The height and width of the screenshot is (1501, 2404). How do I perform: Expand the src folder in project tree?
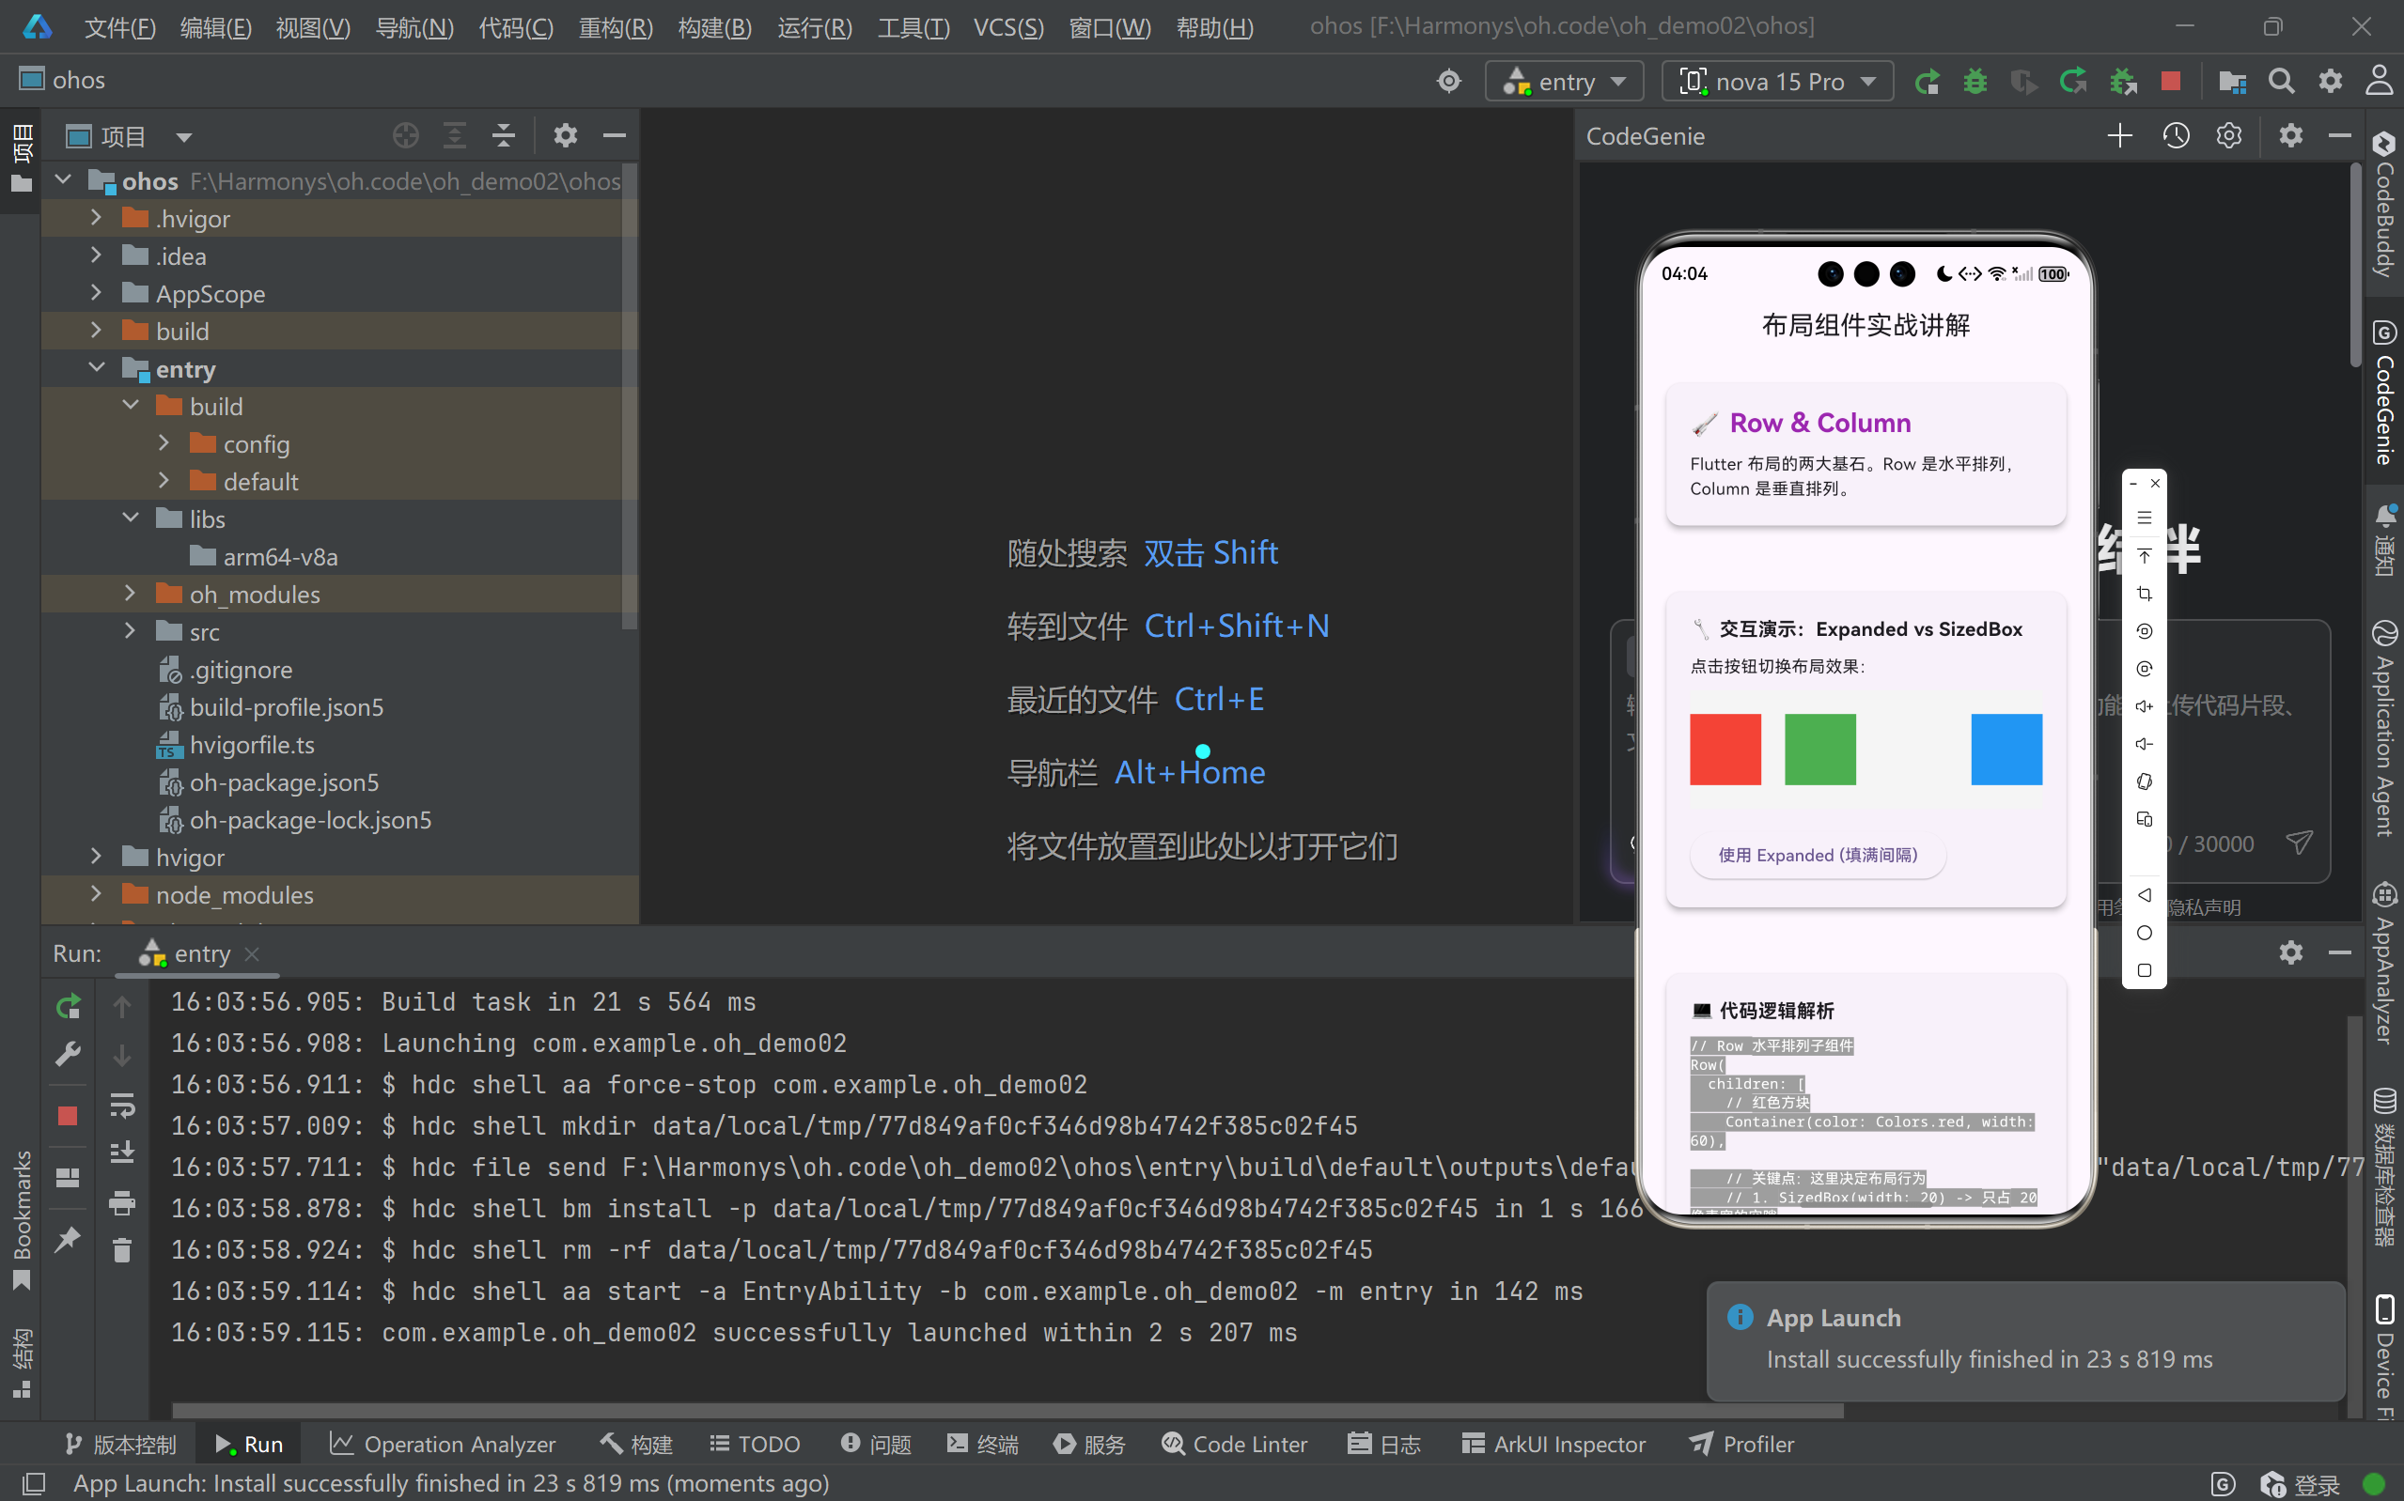tap(130, 631)
